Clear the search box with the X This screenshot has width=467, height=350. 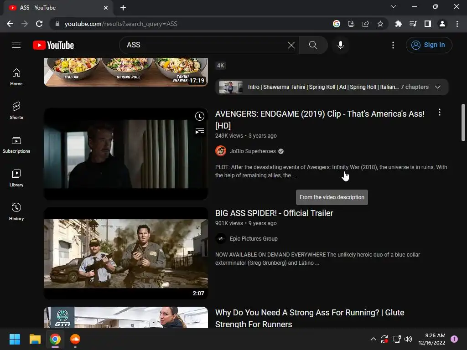click(x=291, y=45)
